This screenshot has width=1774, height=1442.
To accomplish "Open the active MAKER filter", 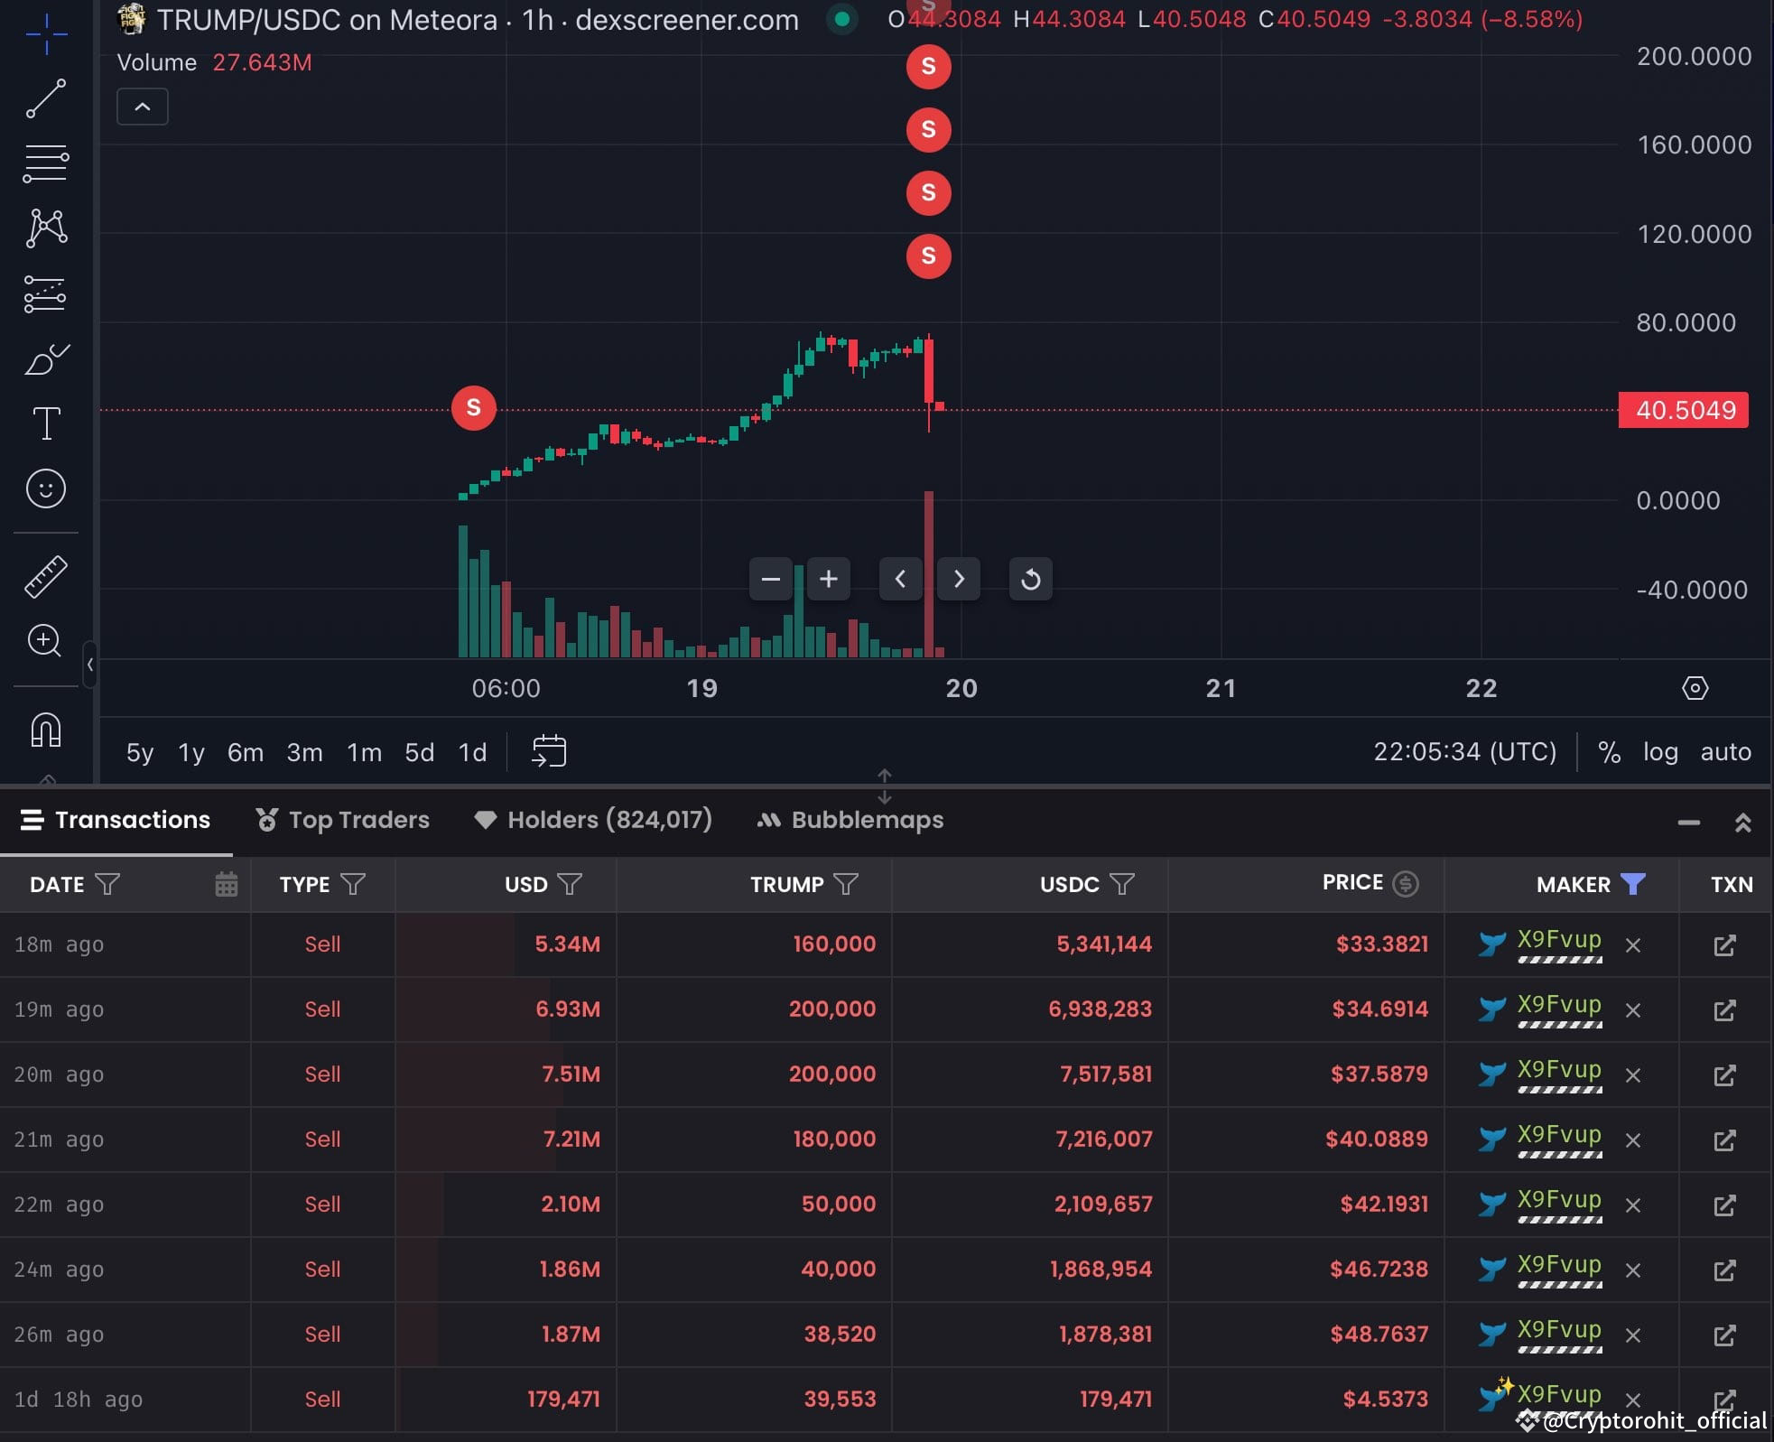I will click(x=1632, y=884).
